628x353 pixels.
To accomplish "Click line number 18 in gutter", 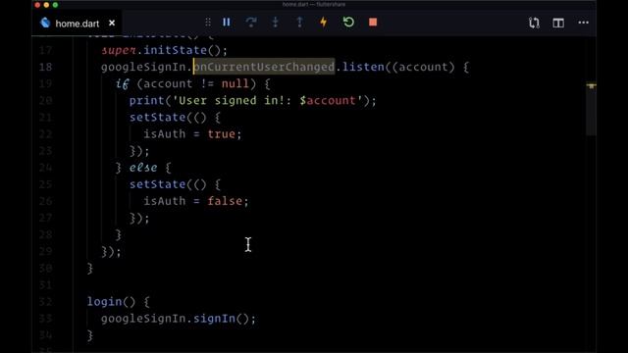I will click(46, 67).
